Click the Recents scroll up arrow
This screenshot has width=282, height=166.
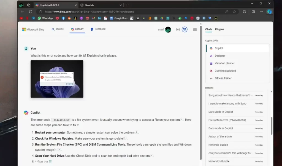[x=271, y=92]
